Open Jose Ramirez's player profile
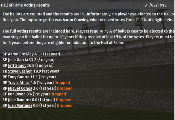 coord(20,100)
